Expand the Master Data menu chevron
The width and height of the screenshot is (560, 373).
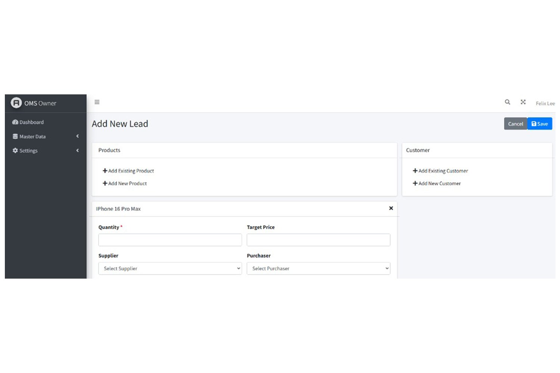pyautogui.click(x=78, y=137)
